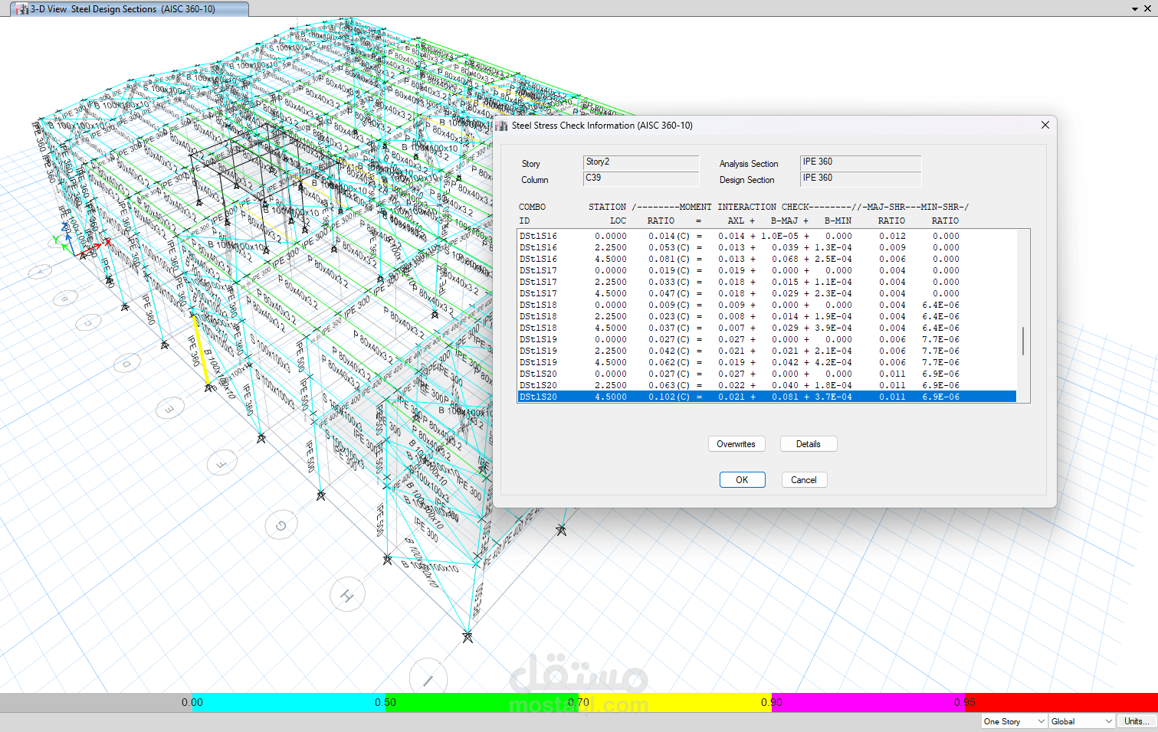
Task: Click the magenta segment of the ratio legend
Action: (x=868, y=702)
